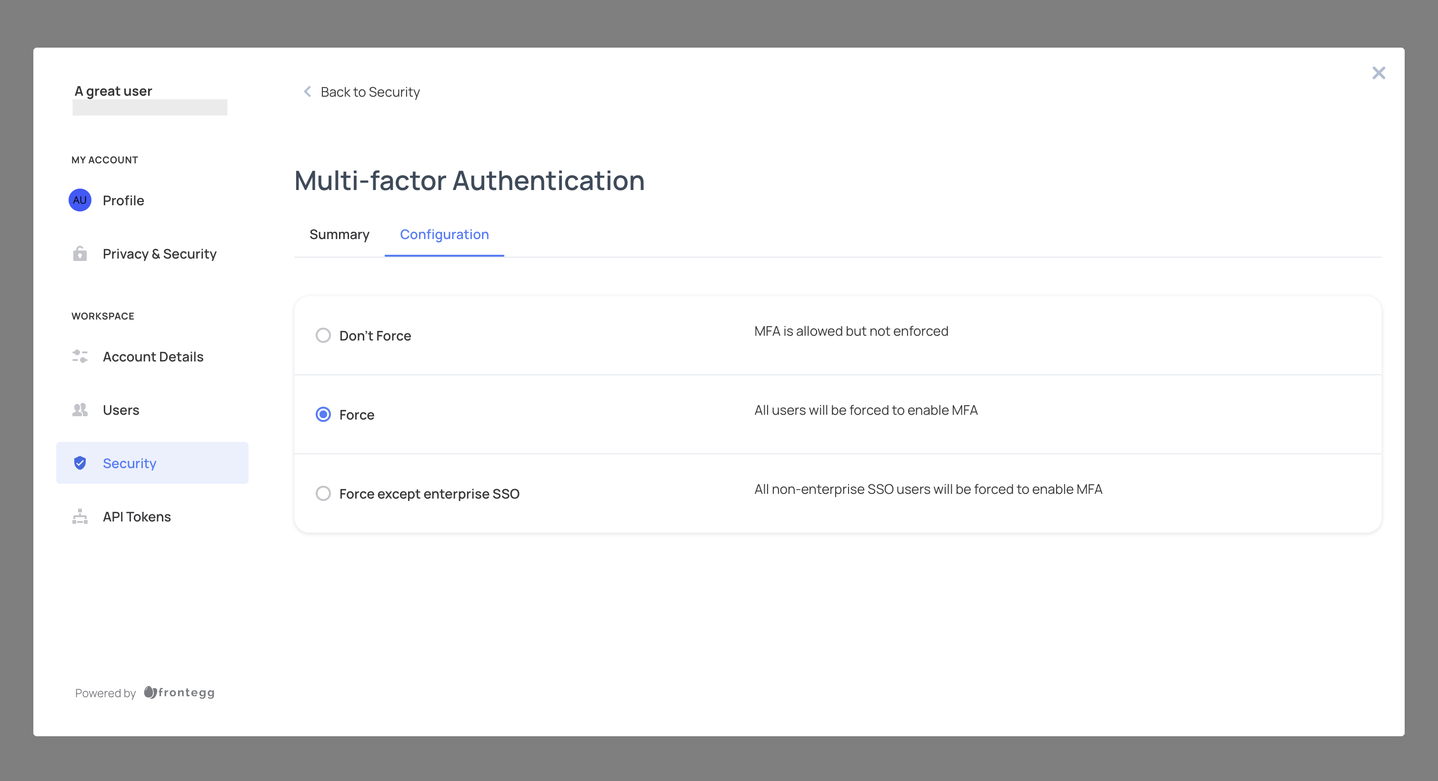Image resolution: width=1438 pixels, height=781 pixels.
Task: Select the Force radio button
Action: pos(323,414)
